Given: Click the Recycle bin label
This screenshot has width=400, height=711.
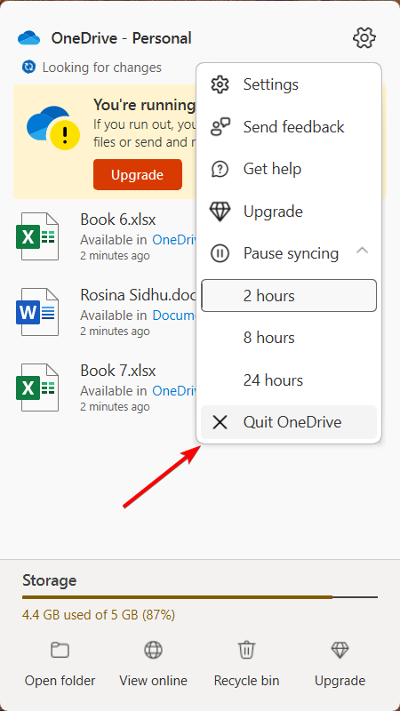Looking at the screenshot, I should [247, 681].
